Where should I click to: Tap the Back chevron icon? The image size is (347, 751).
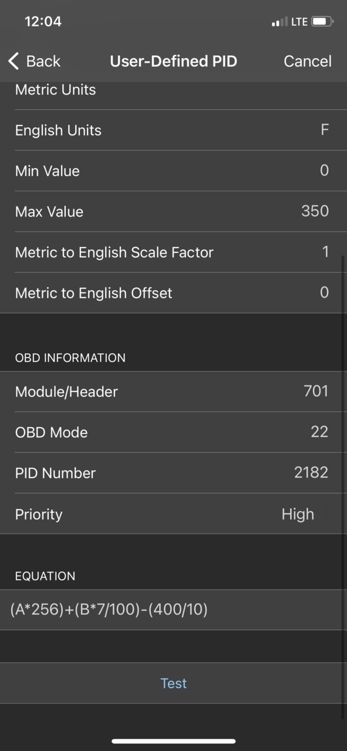click(x=14, y=61)
